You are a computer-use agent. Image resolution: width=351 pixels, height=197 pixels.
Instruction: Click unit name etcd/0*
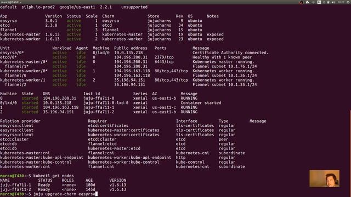8,57
